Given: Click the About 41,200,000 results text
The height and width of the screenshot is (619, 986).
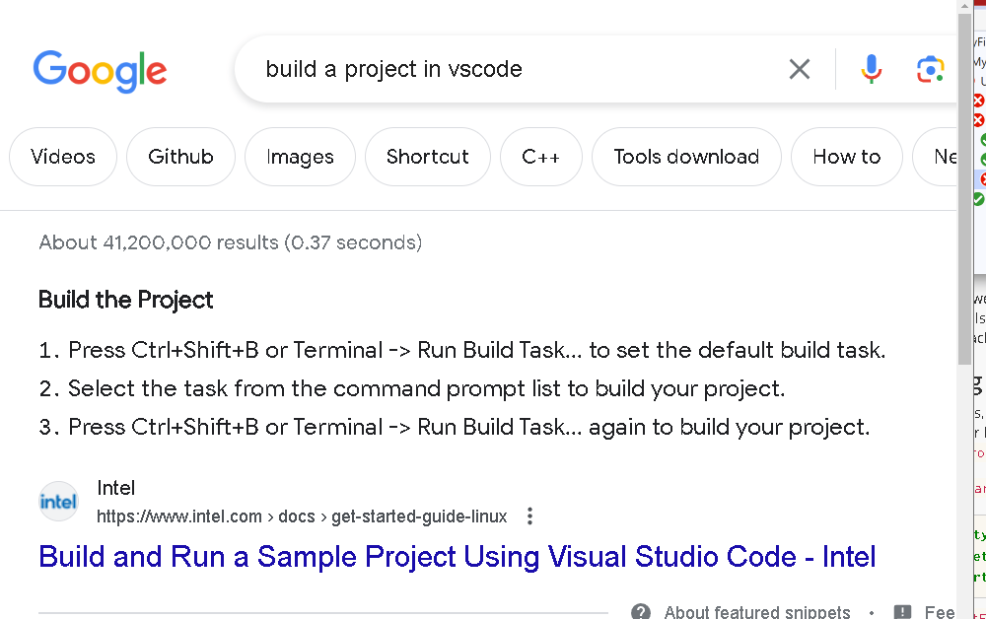Looking at the screenshot, I should 230,242.
